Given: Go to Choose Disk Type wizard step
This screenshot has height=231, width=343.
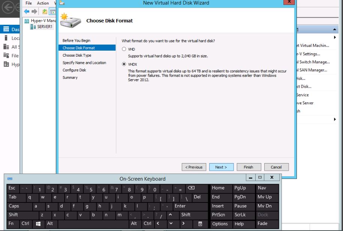Looking at the screenshot, I should (x=77, y=55).
